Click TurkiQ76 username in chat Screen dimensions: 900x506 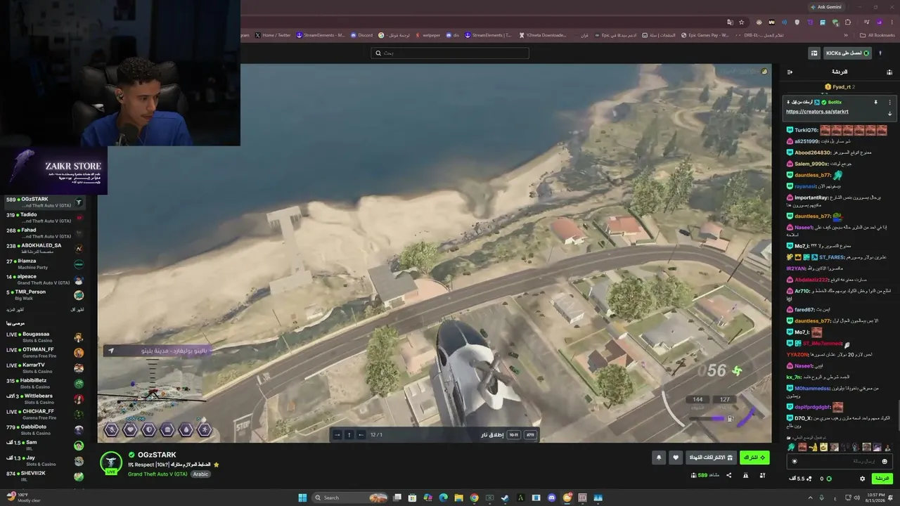pyautogui.click(x=806, y=130)
